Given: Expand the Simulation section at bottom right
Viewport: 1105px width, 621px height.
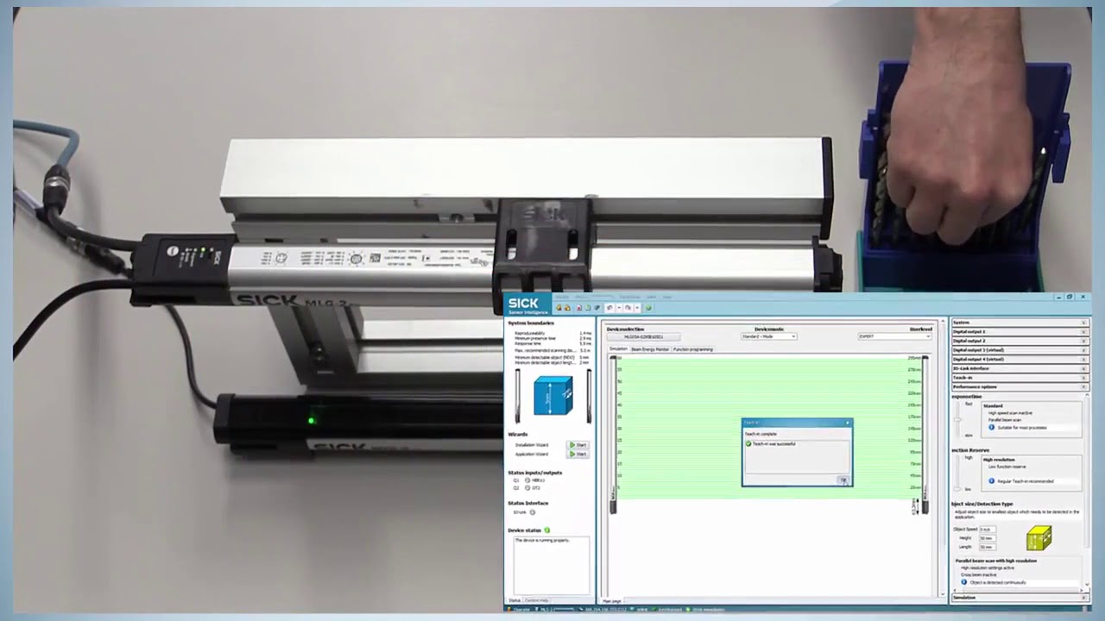Looking at the screenshot, I should (1020, 597).
